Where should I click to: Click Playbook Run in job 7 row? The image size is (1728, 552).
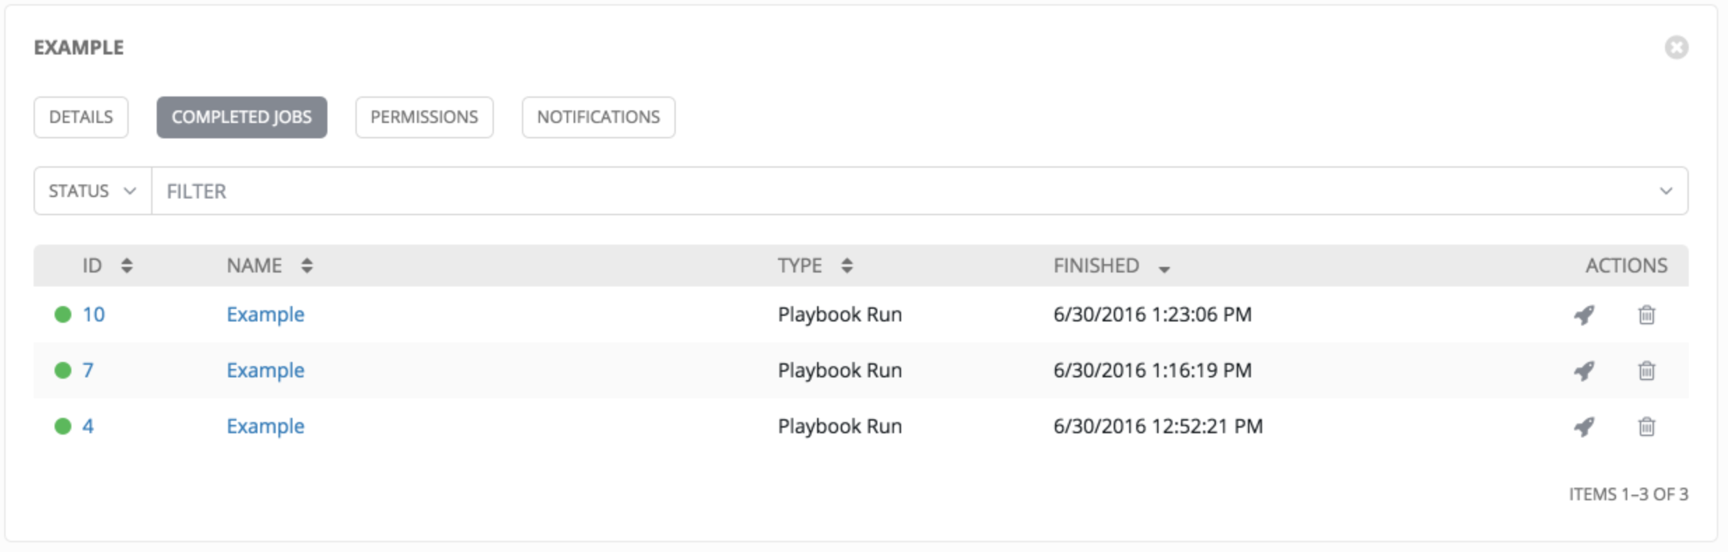pos(840,370)
